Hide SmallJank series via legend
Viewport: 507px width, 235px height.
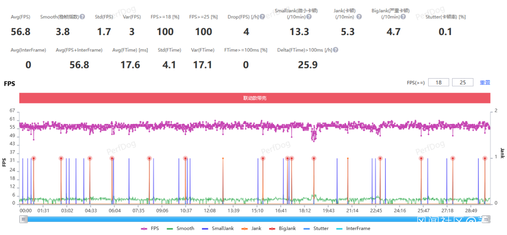218,228
